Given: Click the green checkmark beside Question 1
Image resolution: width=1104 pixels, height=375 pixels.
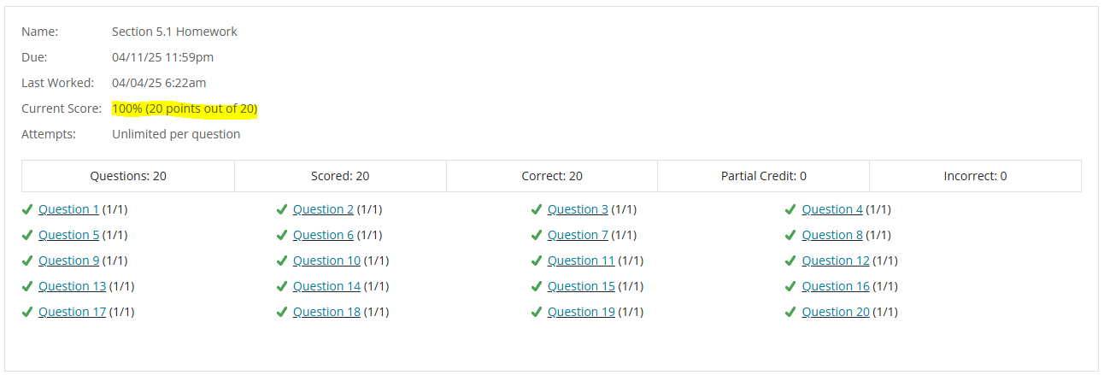Looking at the screenshot, I should (27, 209).
